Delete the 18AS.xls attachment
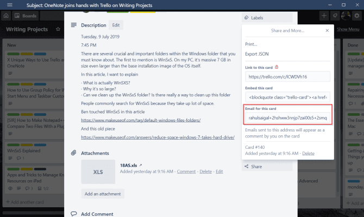The image size is (364, 217). click(x=206, y=172)
